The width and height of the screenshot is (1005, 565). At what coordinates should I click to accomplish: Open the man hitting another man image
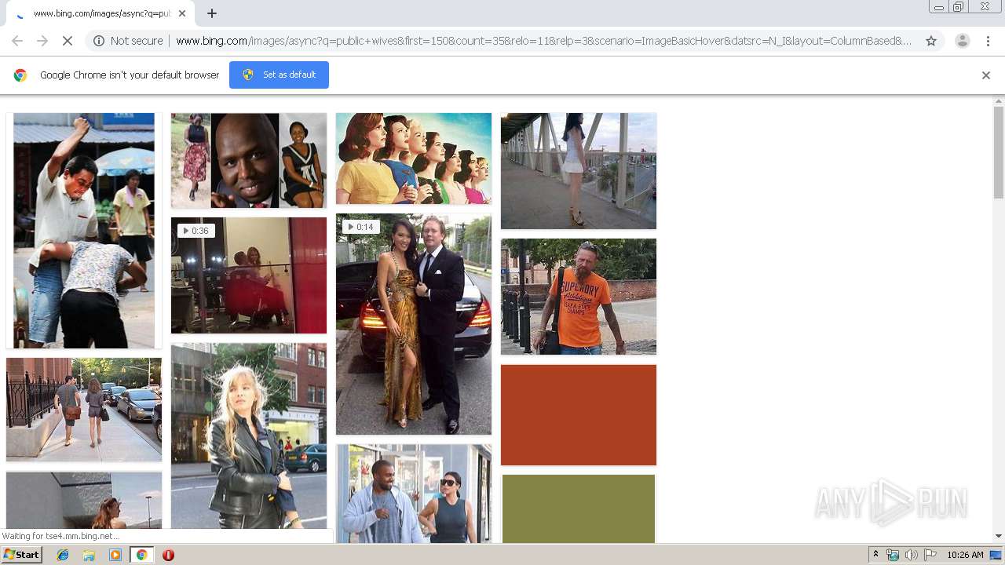[x=84, y=231]
